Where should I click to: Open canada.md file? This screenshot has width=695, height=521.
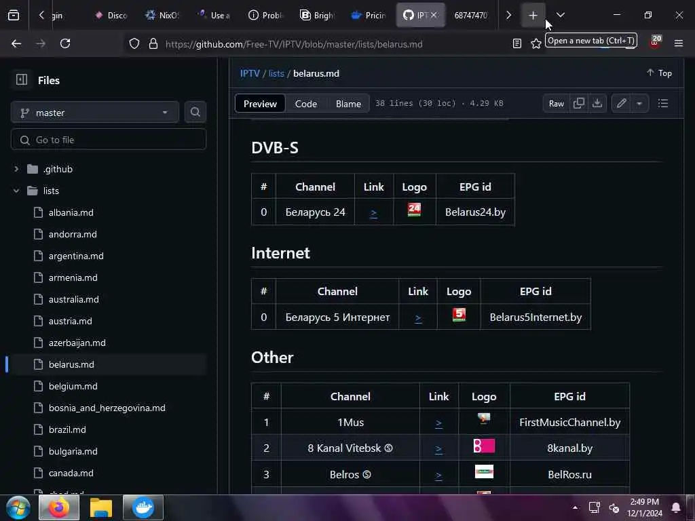click(71, 473)
